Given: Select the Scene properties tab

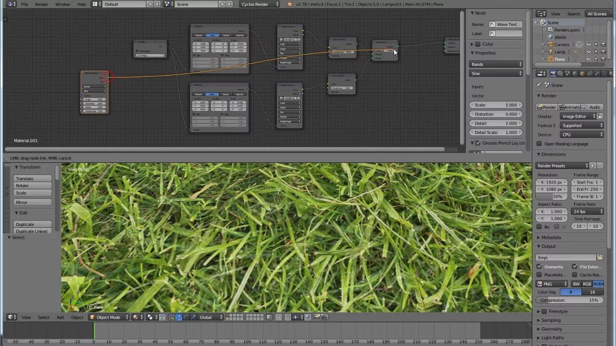Looking at the screenshot, I should click(567, 74).
